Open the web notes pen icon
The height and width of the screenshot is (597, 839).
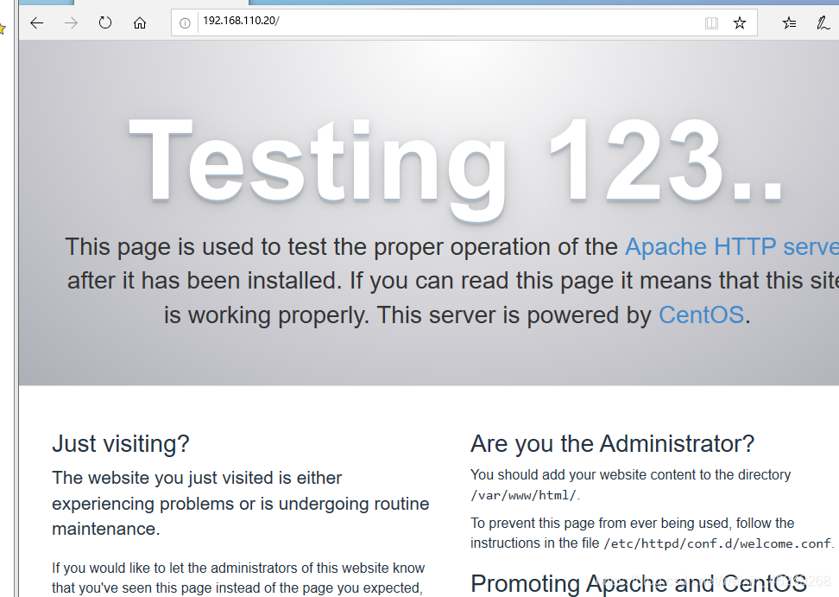[823, 23]
